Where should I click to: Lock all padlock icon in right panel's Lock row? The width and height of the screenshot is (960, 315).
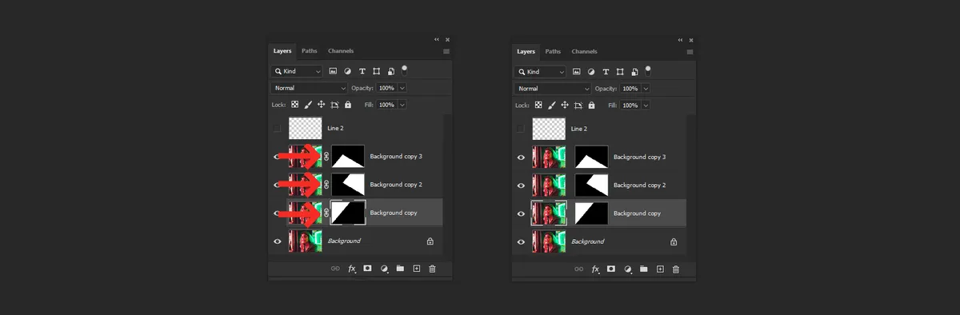[x=591, y=105]
